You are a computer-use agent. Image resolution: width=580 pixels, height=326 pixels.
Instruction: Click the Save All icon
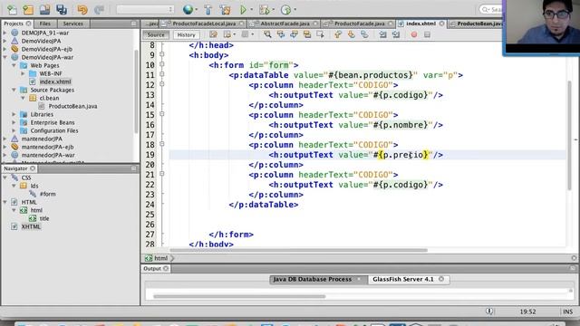pyautogui.click(x=62, y=10)
